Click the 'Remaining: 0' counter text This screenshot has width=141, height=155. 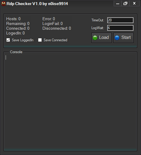[18, 23]
